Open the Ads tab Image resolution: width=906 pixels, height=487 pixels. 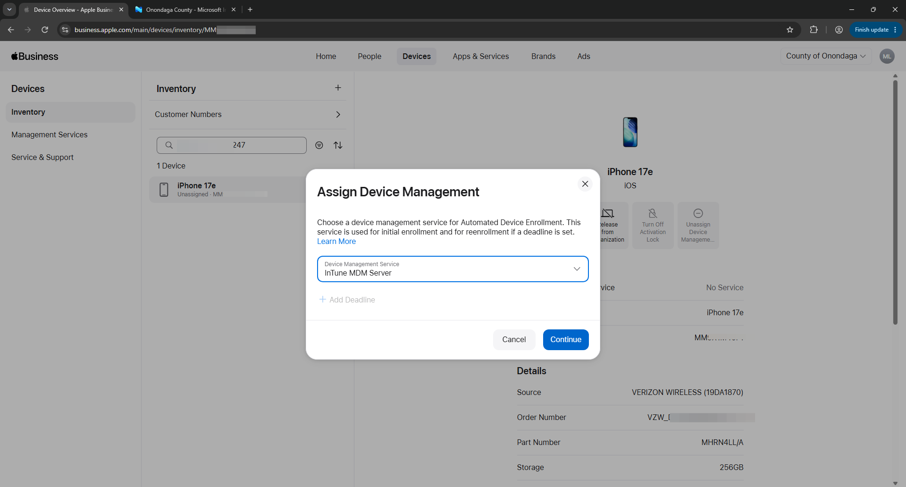tap(584, 56)
